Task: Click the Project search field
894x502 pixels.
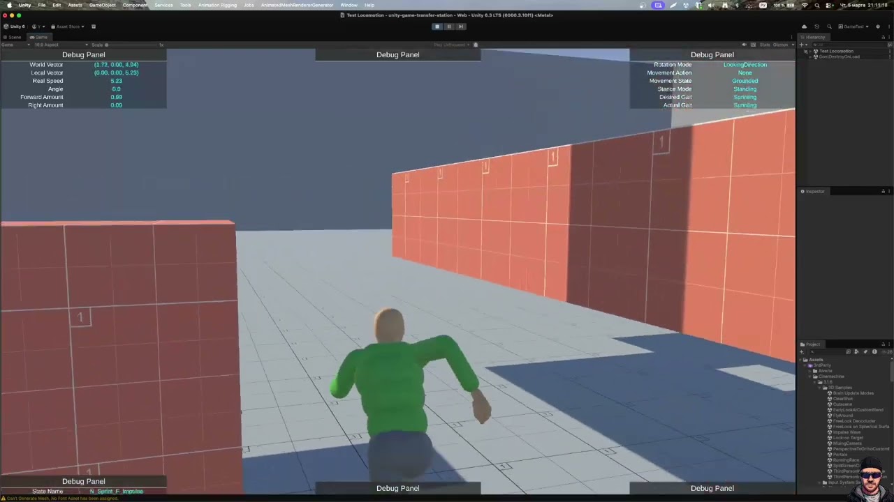Action: coord(827,352)
